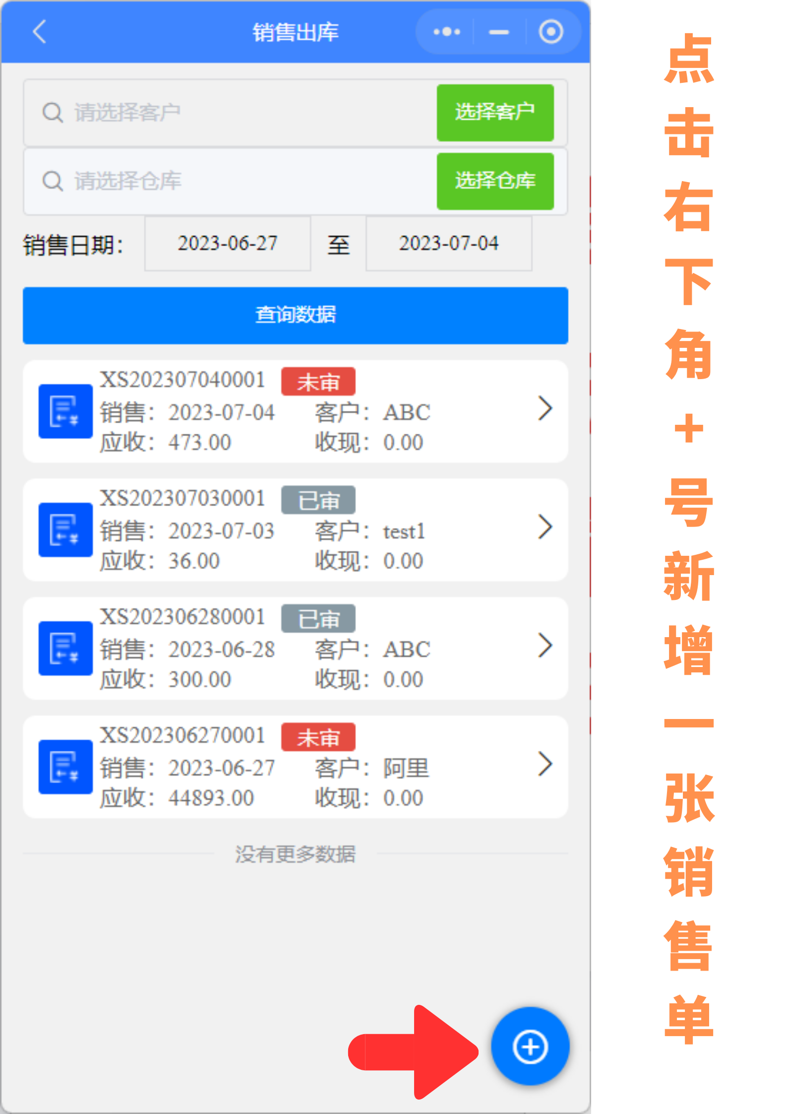Expand order XS202307040001 with its chevron
This screenshot has height=1114, width=787.
(545, 408)
